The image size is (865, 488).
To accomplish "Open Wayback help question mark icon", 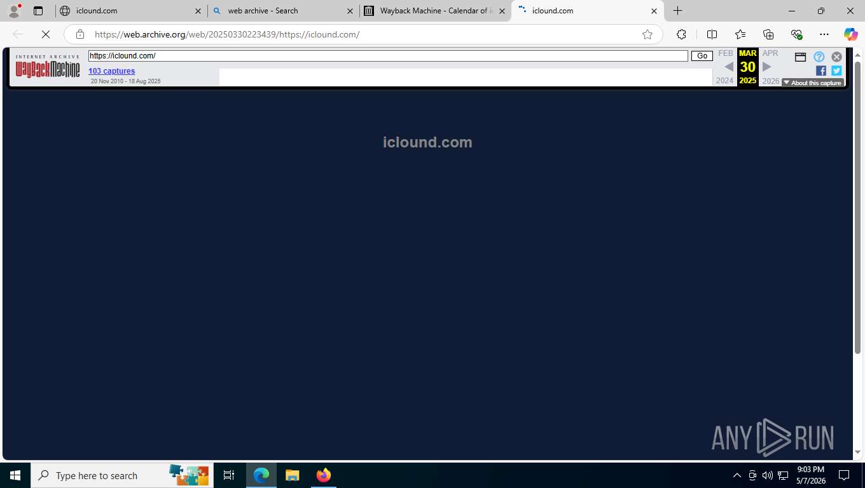I will tap(819, 57).
